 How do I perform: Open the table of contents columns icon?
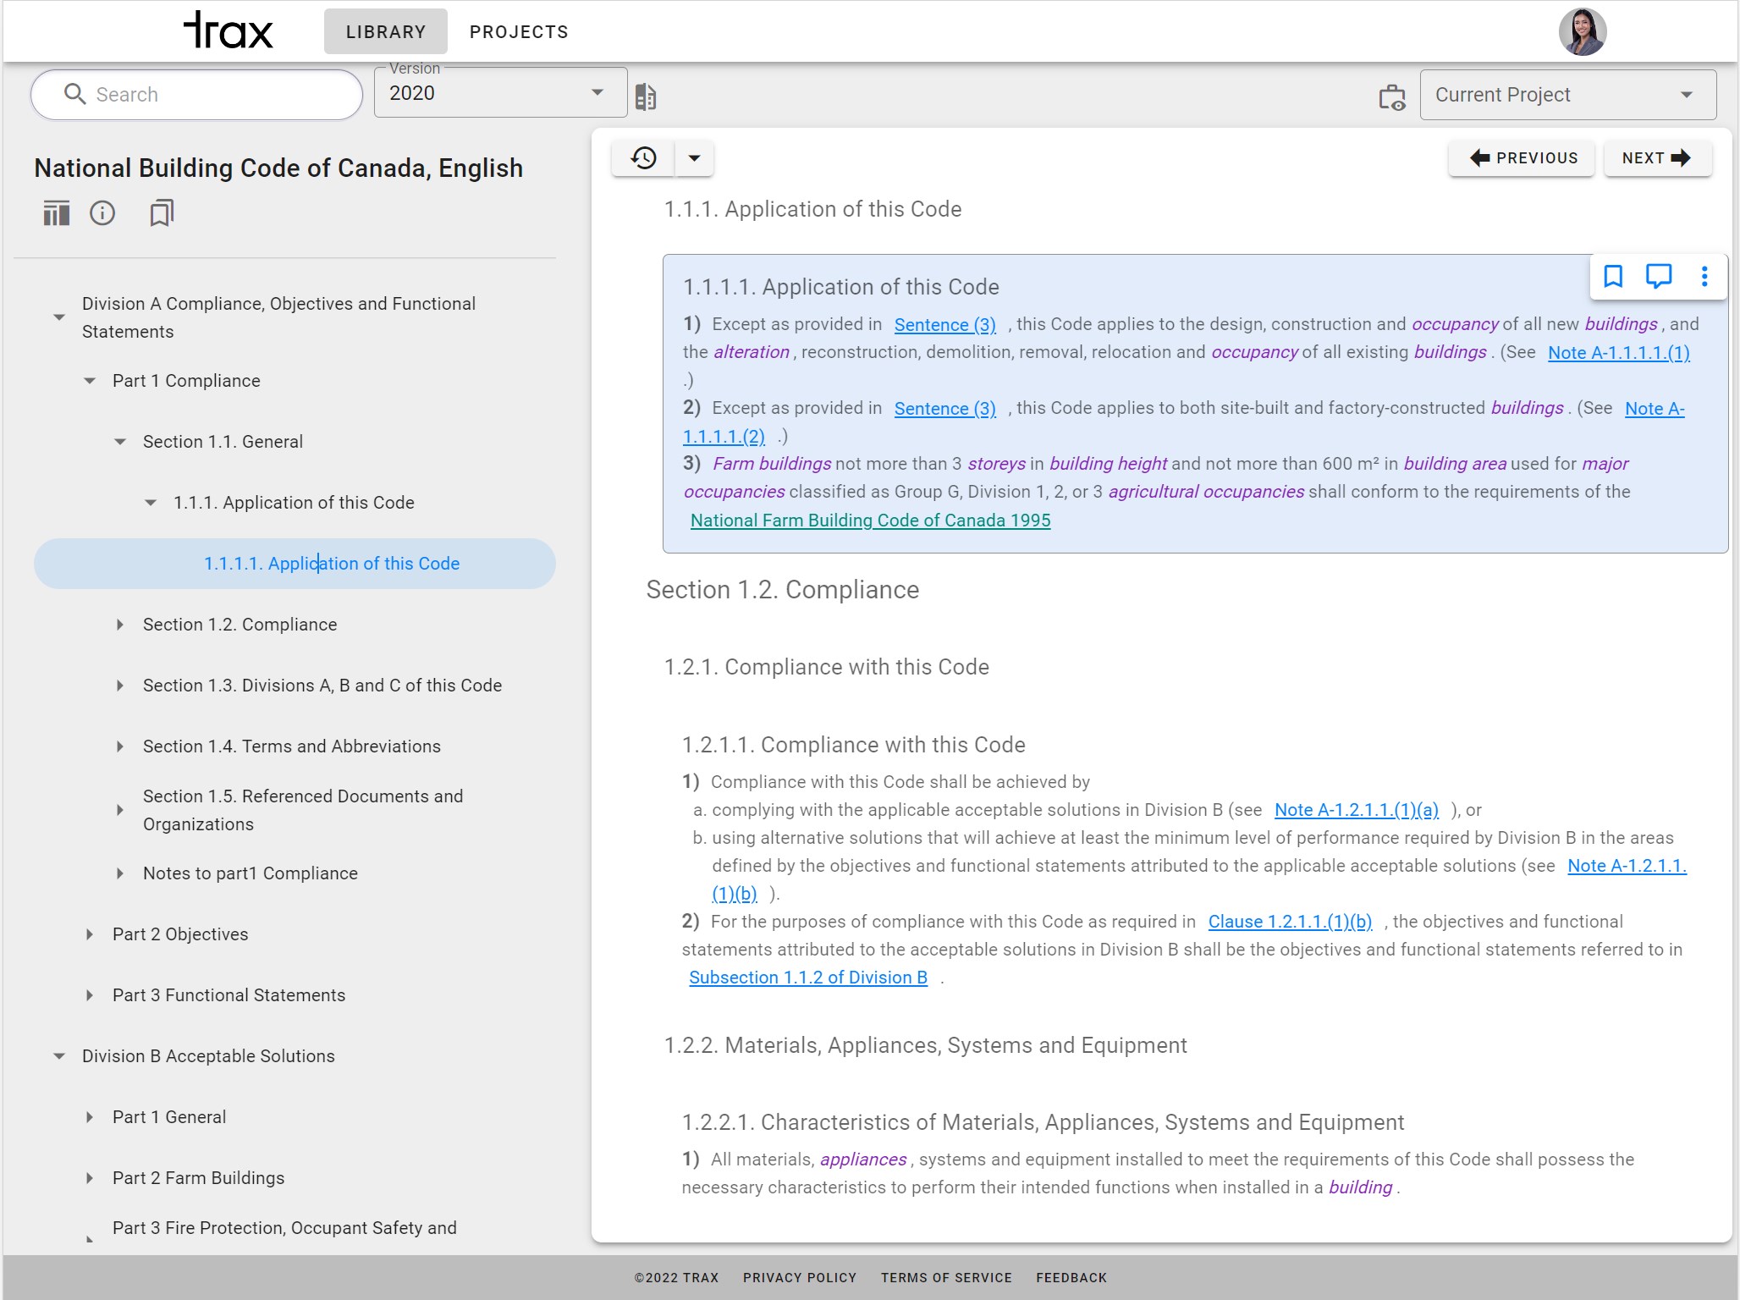coord(56,213)
